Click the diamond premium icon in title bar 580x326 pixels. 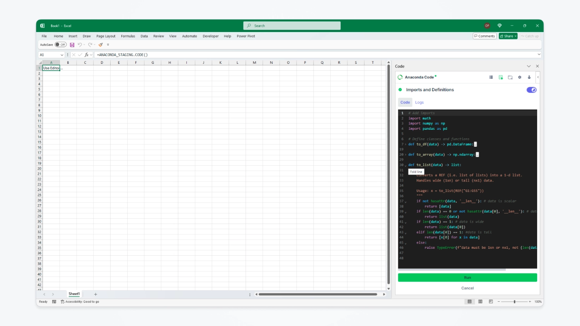[x=500, y=26]
